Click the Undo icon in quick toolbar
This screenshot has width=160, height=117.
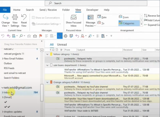click(3, 36)
